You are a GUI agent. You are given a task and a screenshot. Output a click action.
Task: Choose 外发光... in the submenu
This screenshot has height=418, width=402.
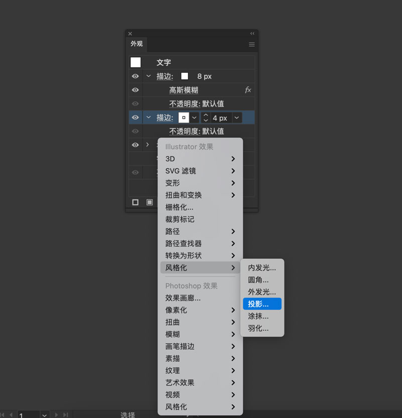click(x=262, y=292)
